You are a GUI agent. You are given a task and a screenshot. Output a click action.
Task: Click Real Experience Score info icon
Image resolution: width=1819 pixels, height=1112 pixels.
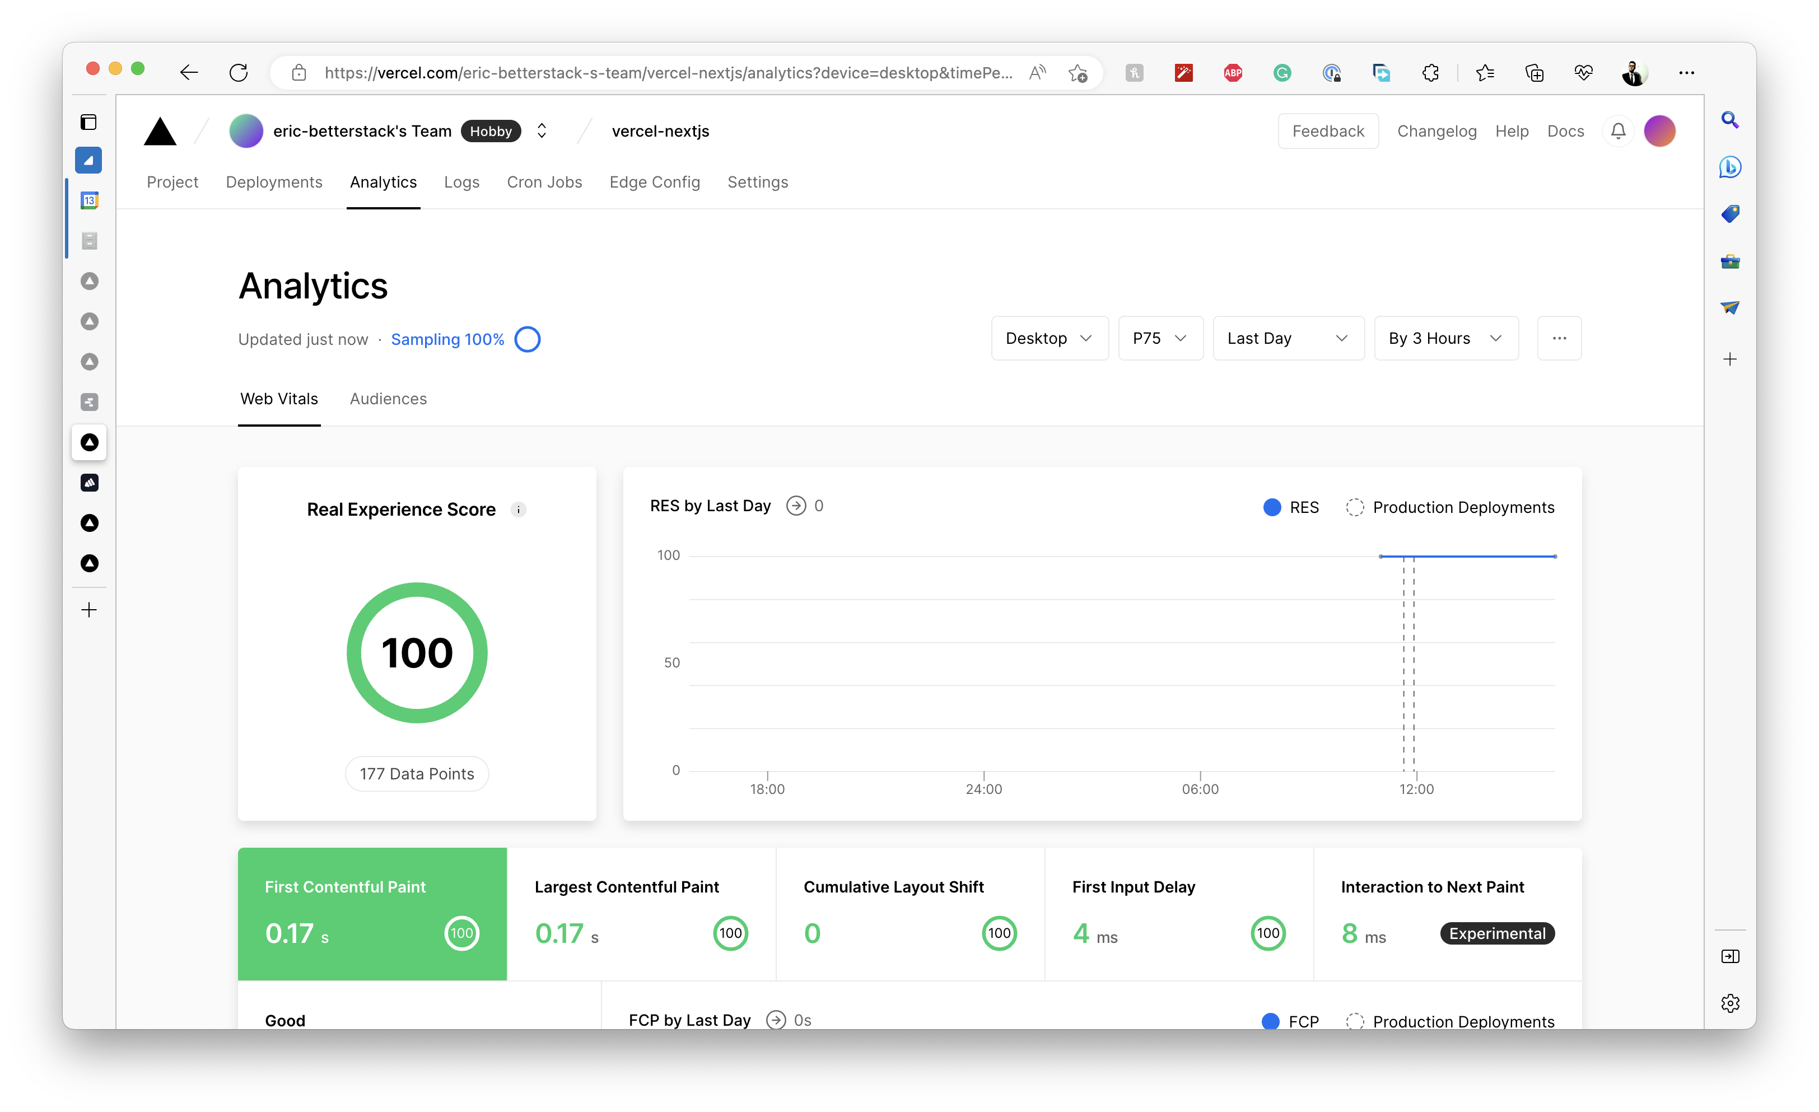click(x=518, y=510)
